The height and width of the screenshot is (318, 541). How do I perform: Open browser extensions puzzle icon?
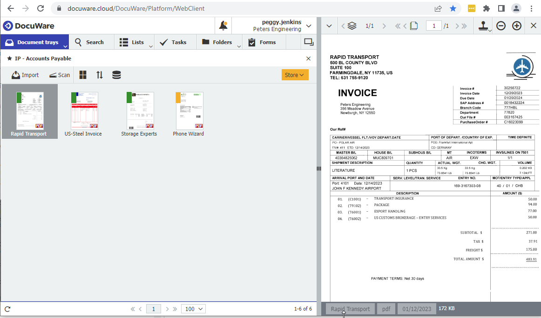point(486,8)
